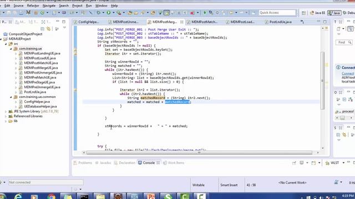Expand the JRE System Library node
The height and width of the screenshot is (199, 355).
point(6,112)
